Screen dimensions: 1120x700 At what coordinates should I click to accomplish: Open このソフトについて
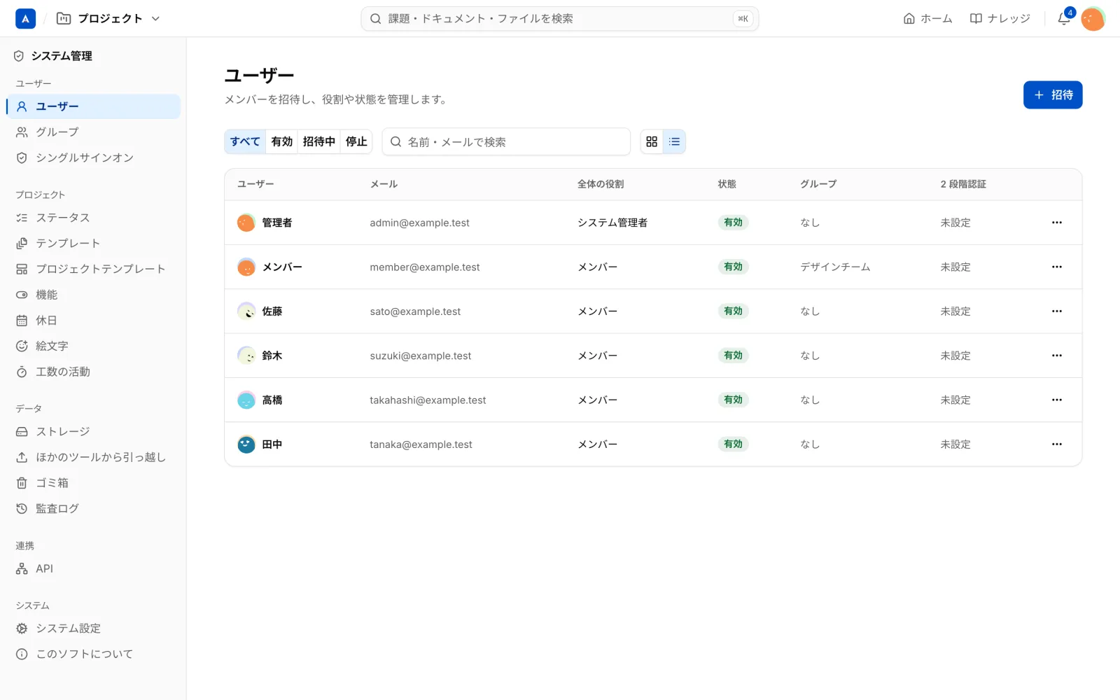point(93,654)
